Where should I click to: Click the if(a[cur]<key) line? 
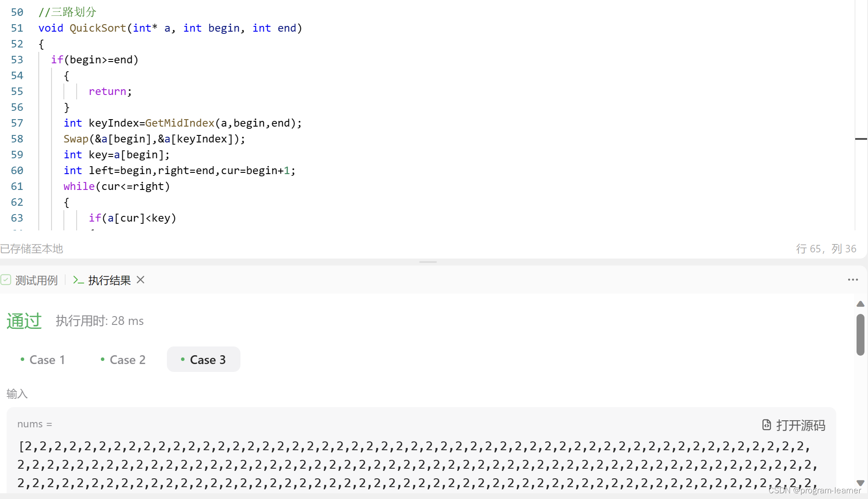tap(133, 218)
